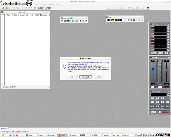This screenshot has height=137, width=171.
Task: Collapse the Master panel header
Action: coord(169,58)
